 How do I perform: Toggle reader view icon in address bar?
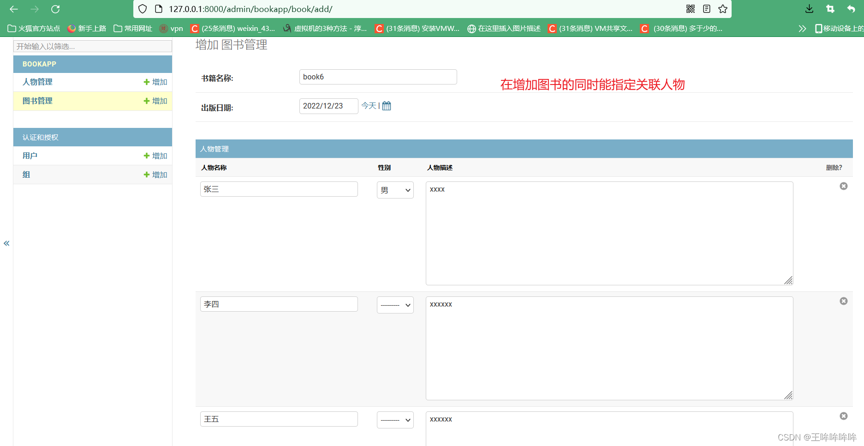pyautogui.click(x=707, y=9)
